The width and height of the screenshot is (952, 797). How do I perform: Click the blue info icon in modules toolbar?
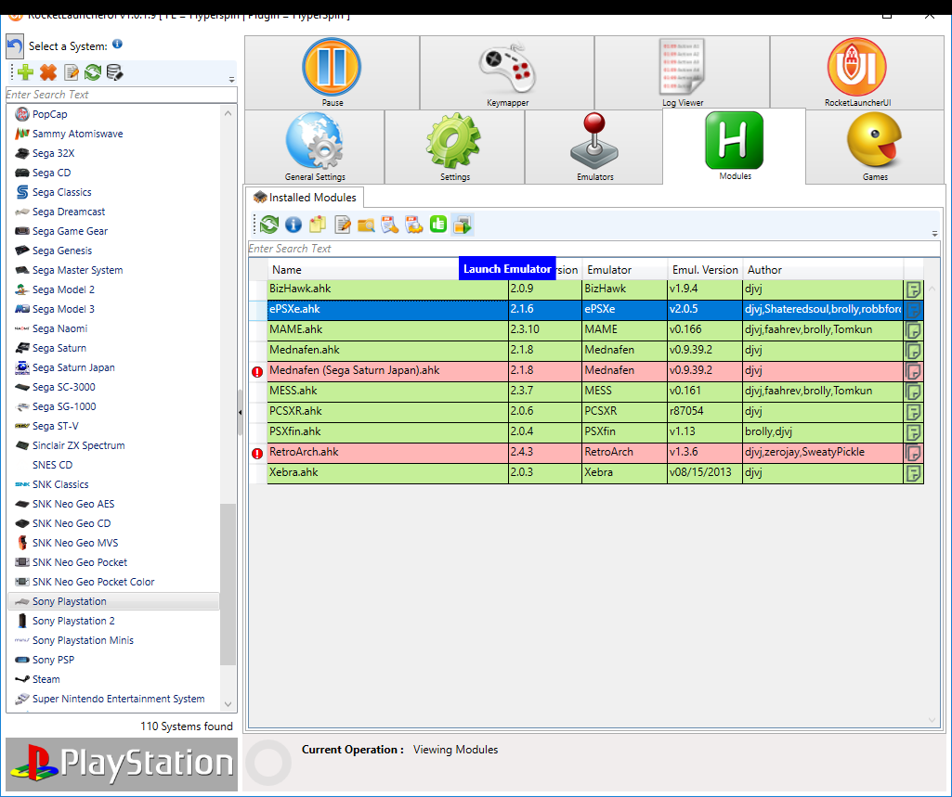coord(293,224)
